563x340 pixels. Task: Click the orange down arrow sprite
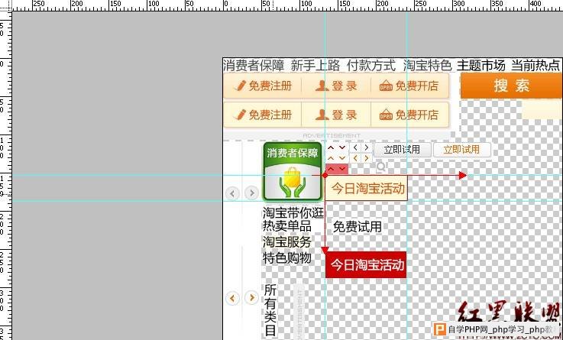(342, 158)
